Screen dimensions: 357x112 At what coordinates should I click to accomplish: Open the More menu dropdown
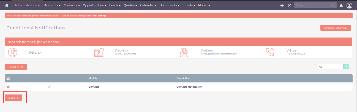204,5
